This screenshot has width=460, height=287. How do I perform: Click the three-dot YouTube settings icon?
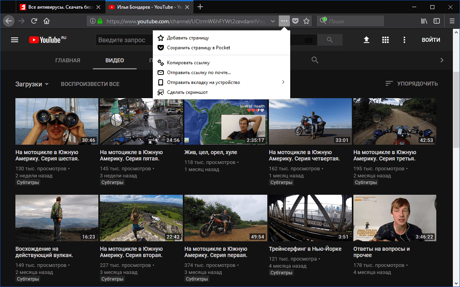coord(404,40)
